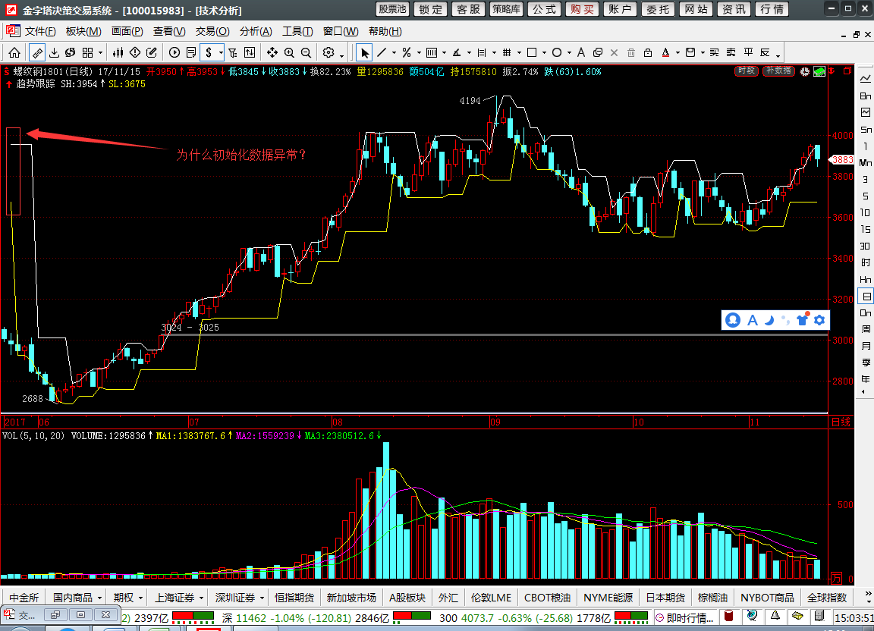
Task: Expand the dollar sign dropdown arrow
Action: pyautogui.click(x=221, y=53)
